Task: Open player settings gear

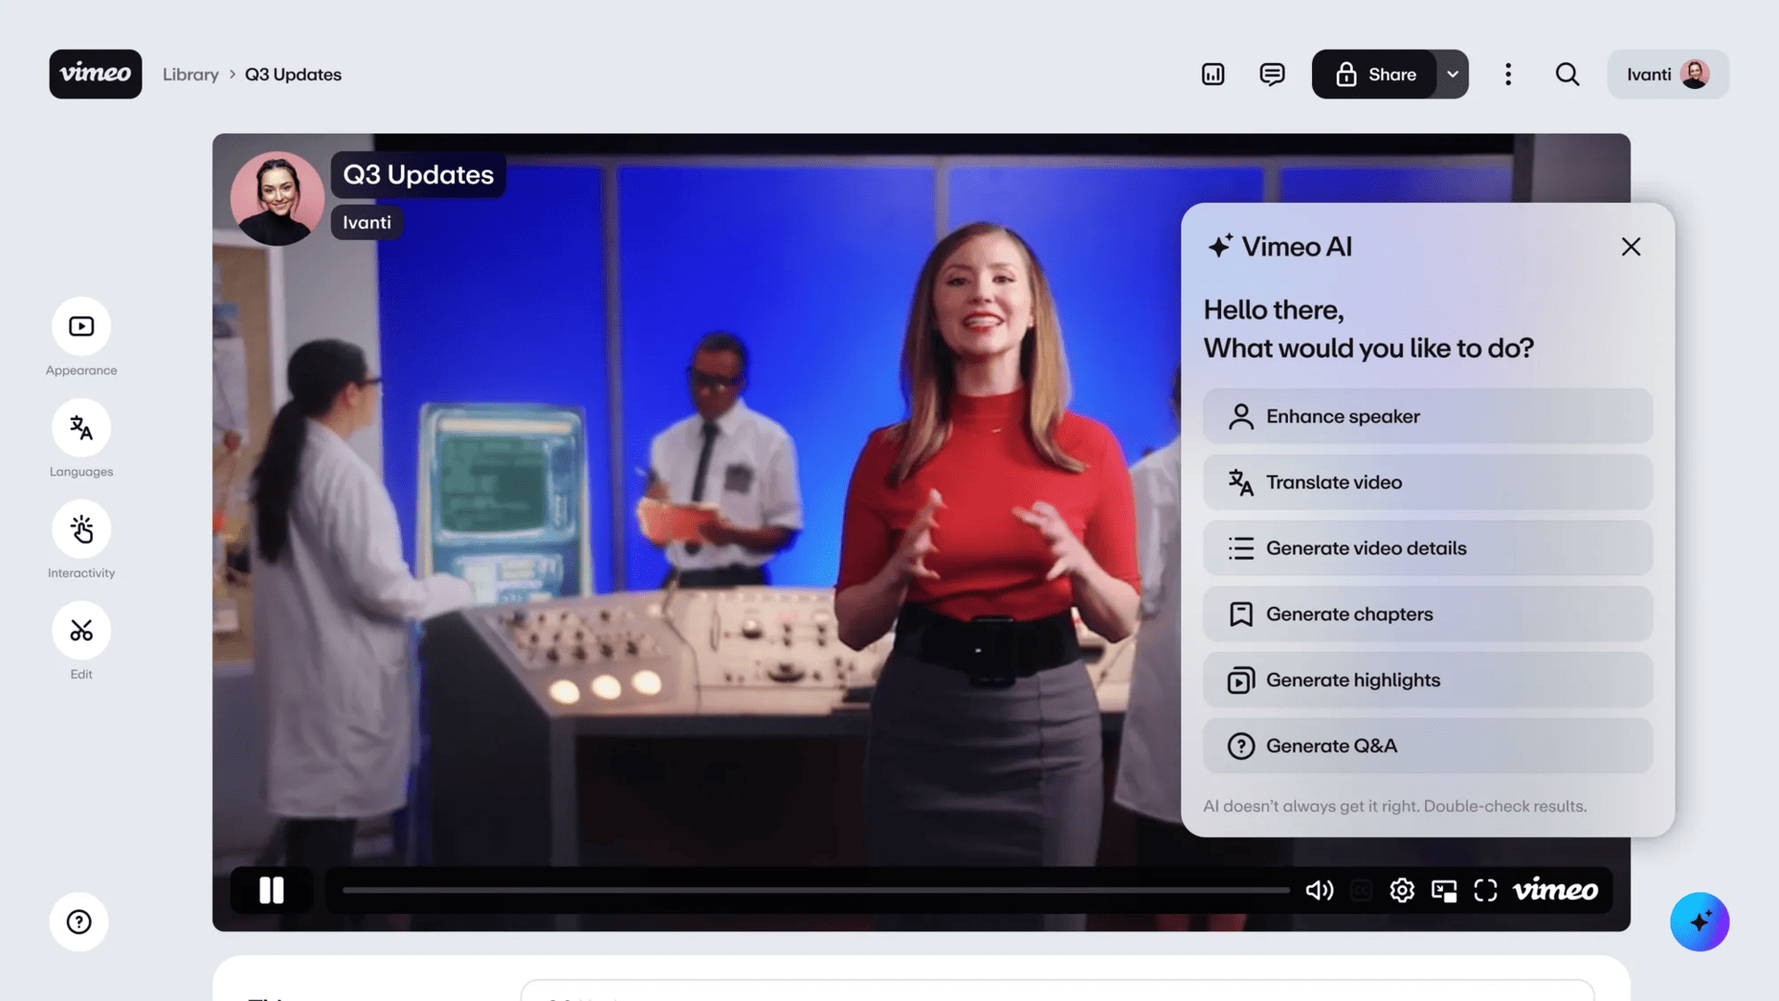Action: 1402,891
